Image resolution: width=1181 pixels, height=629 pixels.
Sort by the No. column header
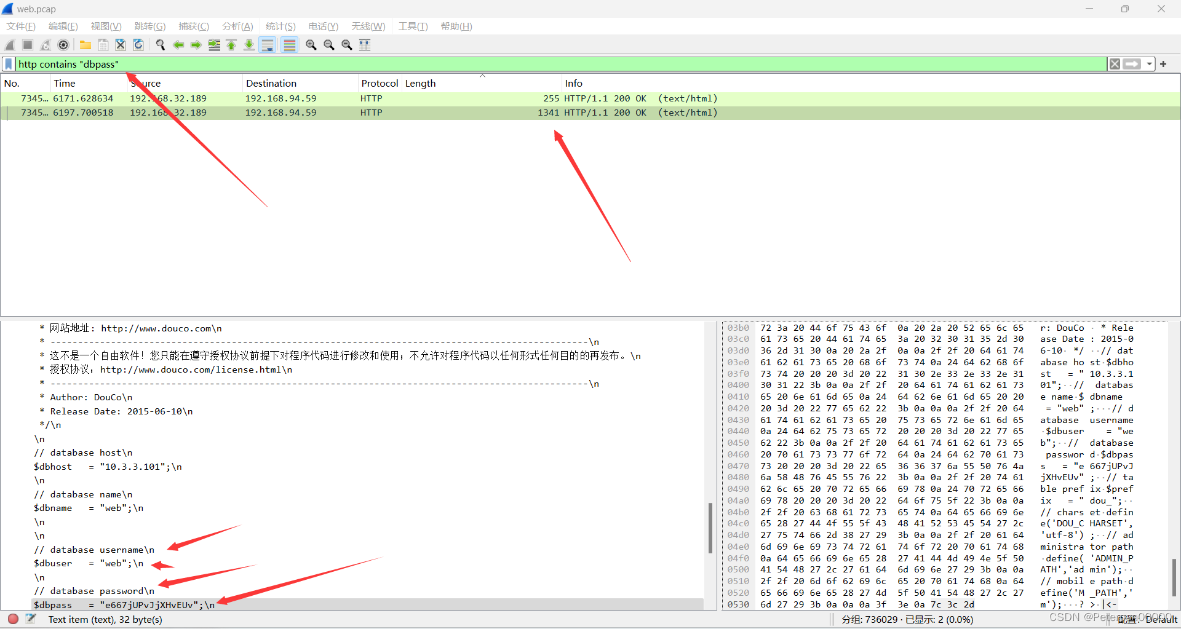[x=25, y=84]
